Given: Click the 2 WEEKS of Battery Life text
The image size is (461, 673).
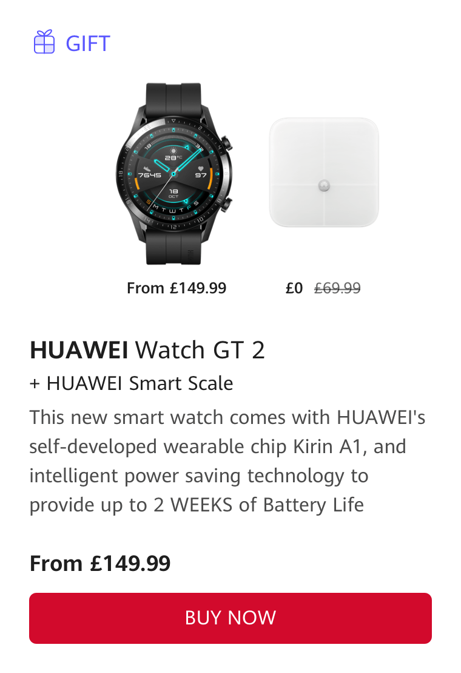Looking at the screenshot, I should click(x=259, y=505).
